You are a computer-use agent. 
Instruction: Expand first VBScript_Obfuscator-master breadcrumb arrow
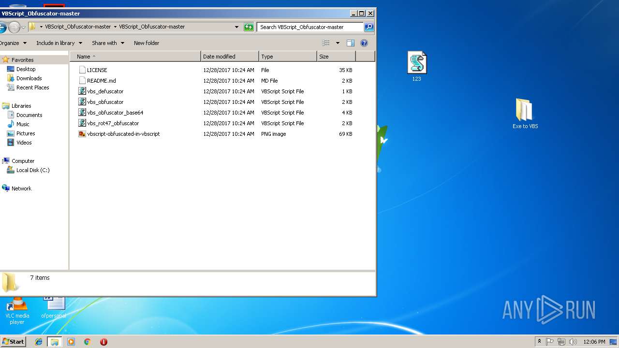click(x=115, y=27)
